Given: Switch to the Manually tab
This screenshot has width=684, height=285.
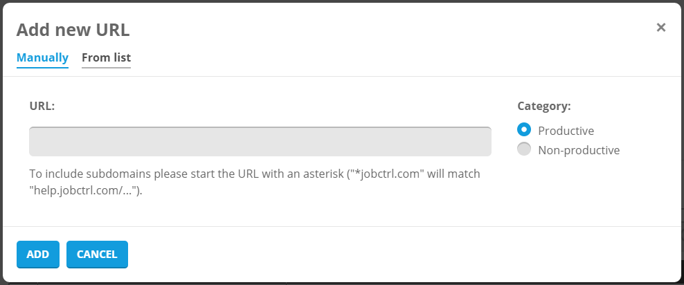Looking at the screenshot, I should coord(42,57).
